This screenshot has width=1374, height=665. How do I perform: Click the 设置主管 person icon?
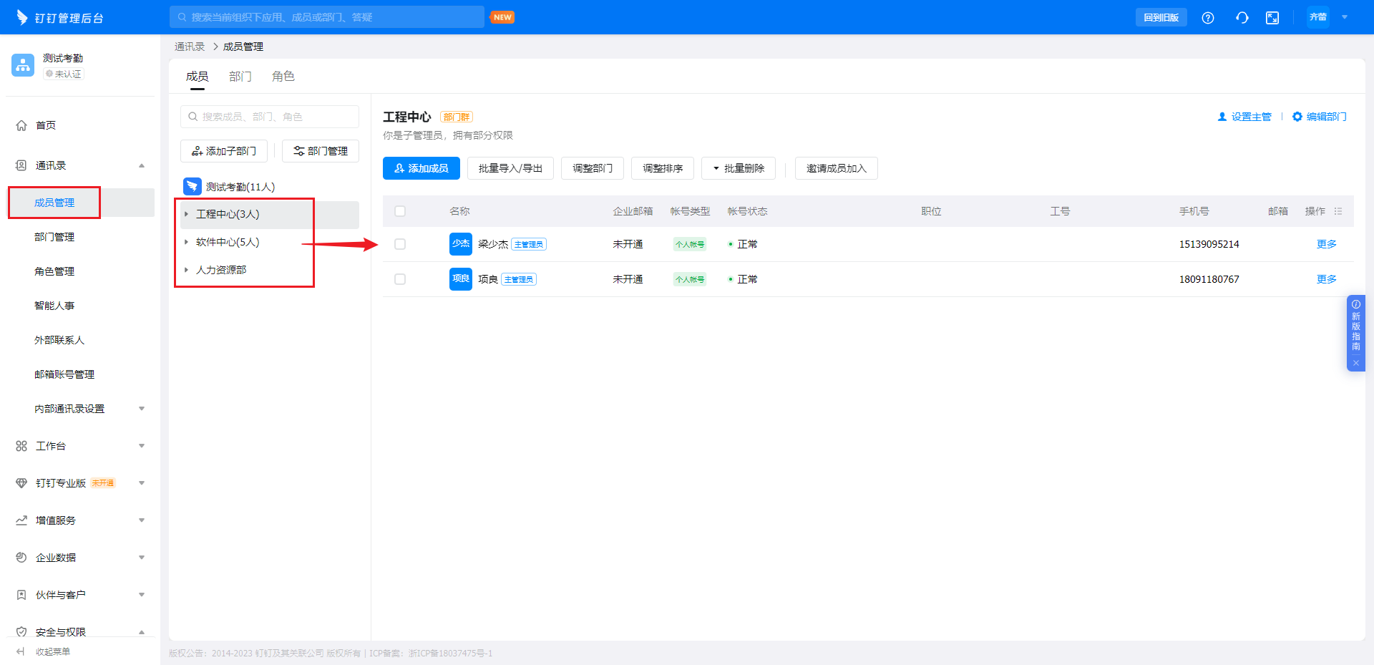point(1222,117)
